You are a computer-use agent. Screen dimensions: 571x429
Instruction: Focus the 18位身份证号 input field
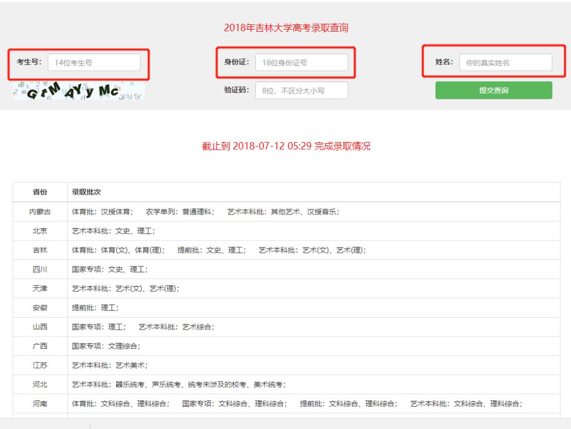pyautogui.click(x=301, y=62)
